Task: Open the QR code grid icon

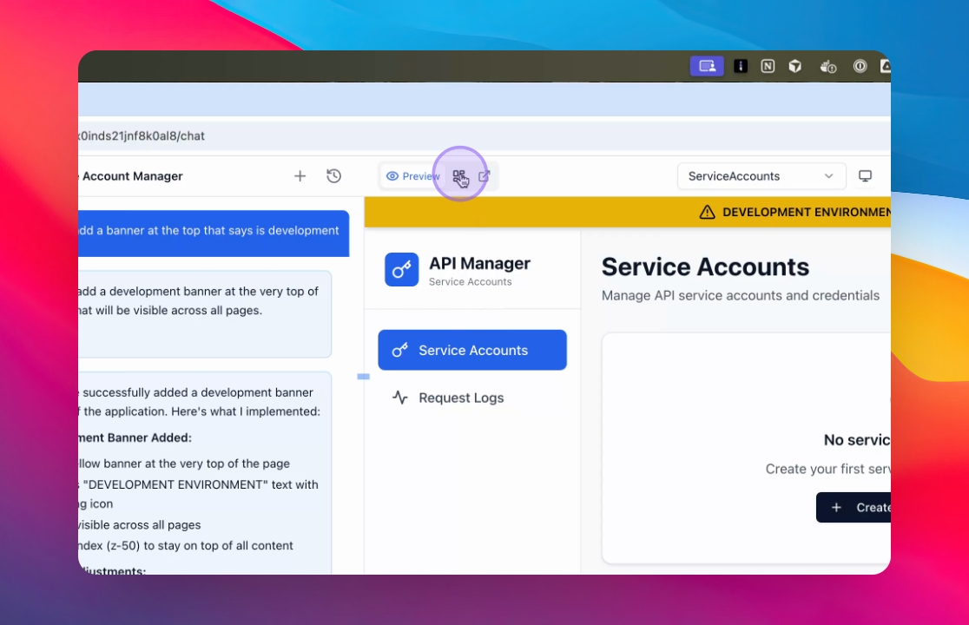Action: [460, 176]
